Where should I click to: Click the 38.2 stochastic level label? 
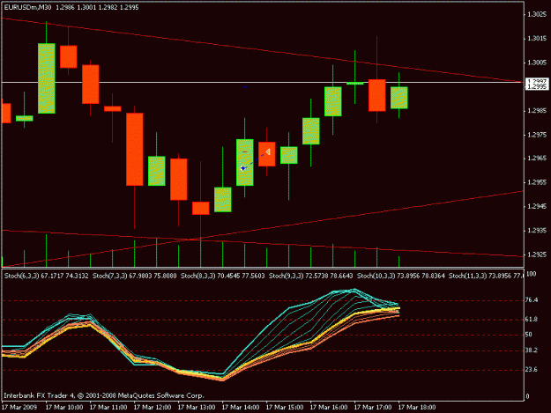[532, 350]
